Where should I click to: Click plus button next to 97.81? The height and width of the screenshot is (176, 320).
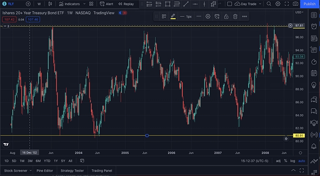point(290,26)
